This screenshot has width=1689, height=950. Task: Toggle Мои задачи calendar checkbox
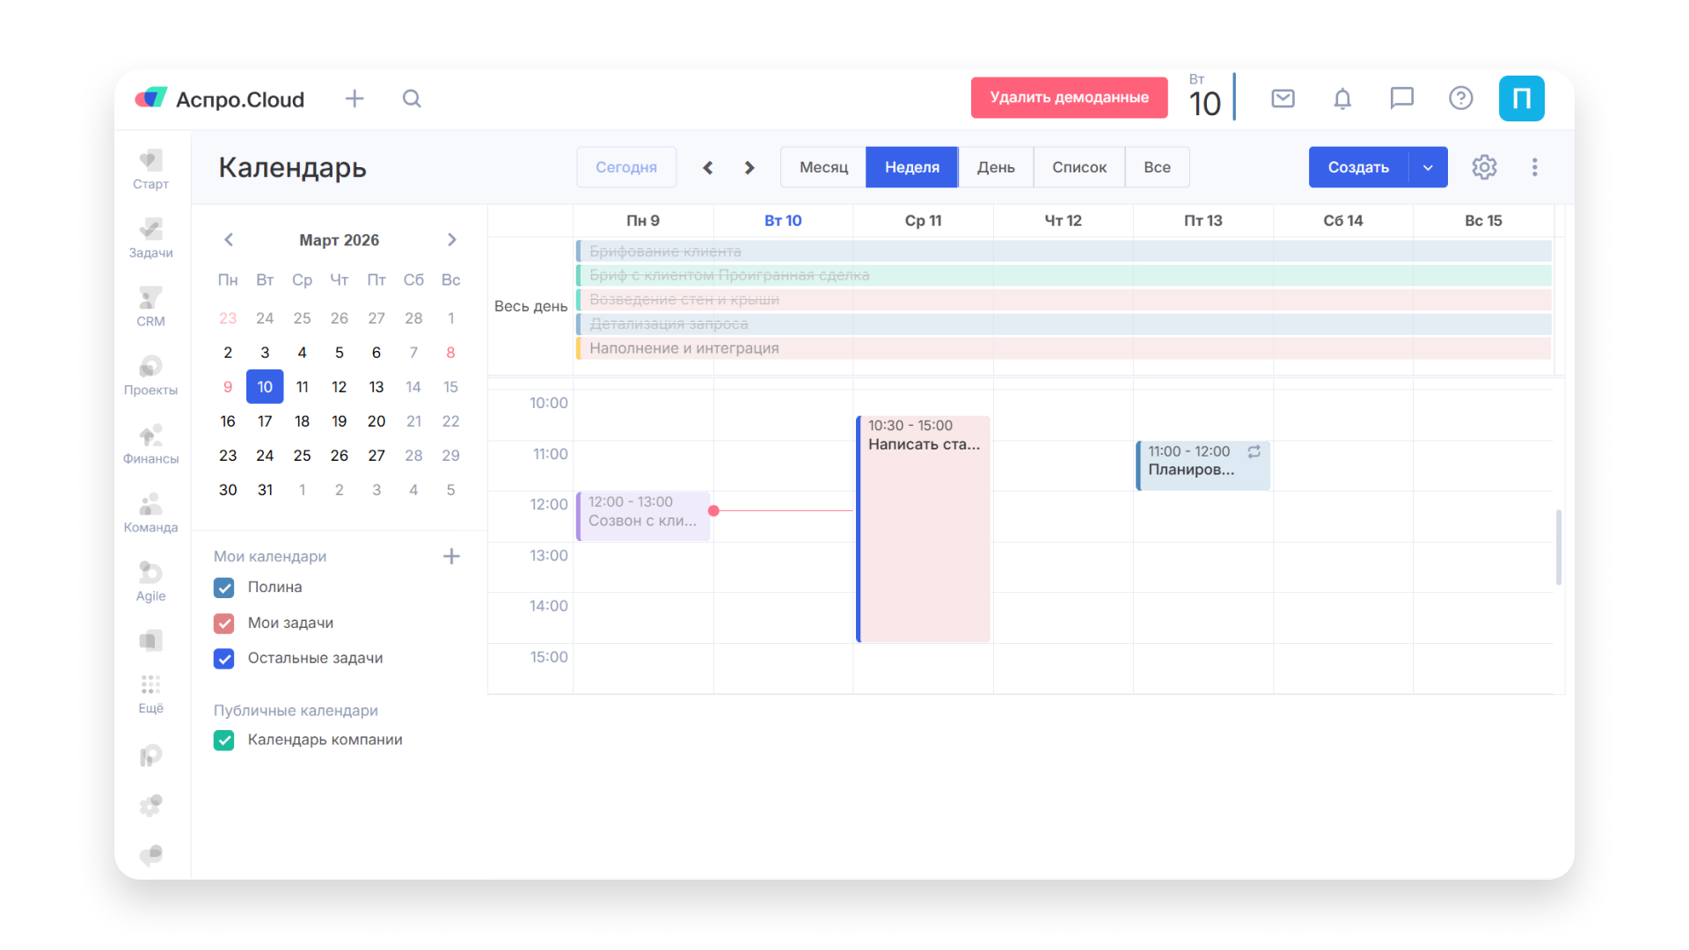(x=224, y=624)
